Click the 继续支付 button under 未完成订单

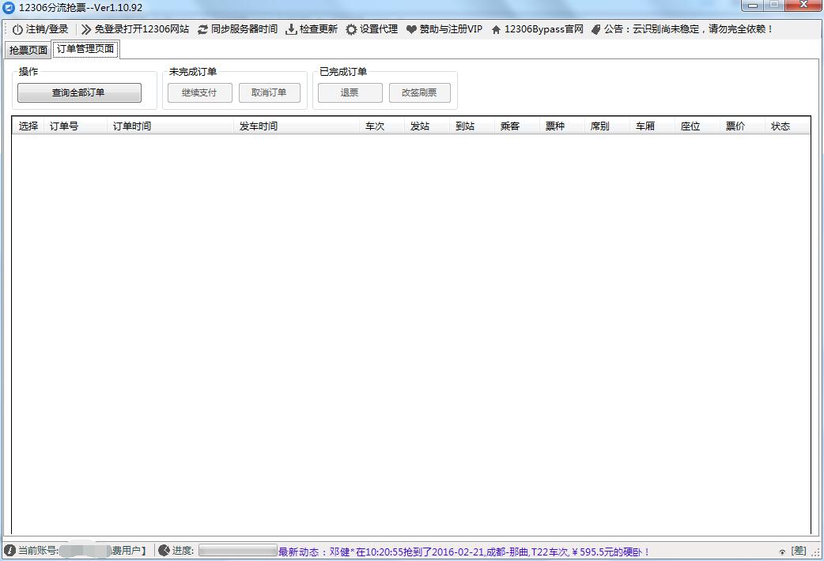(199, 92)
